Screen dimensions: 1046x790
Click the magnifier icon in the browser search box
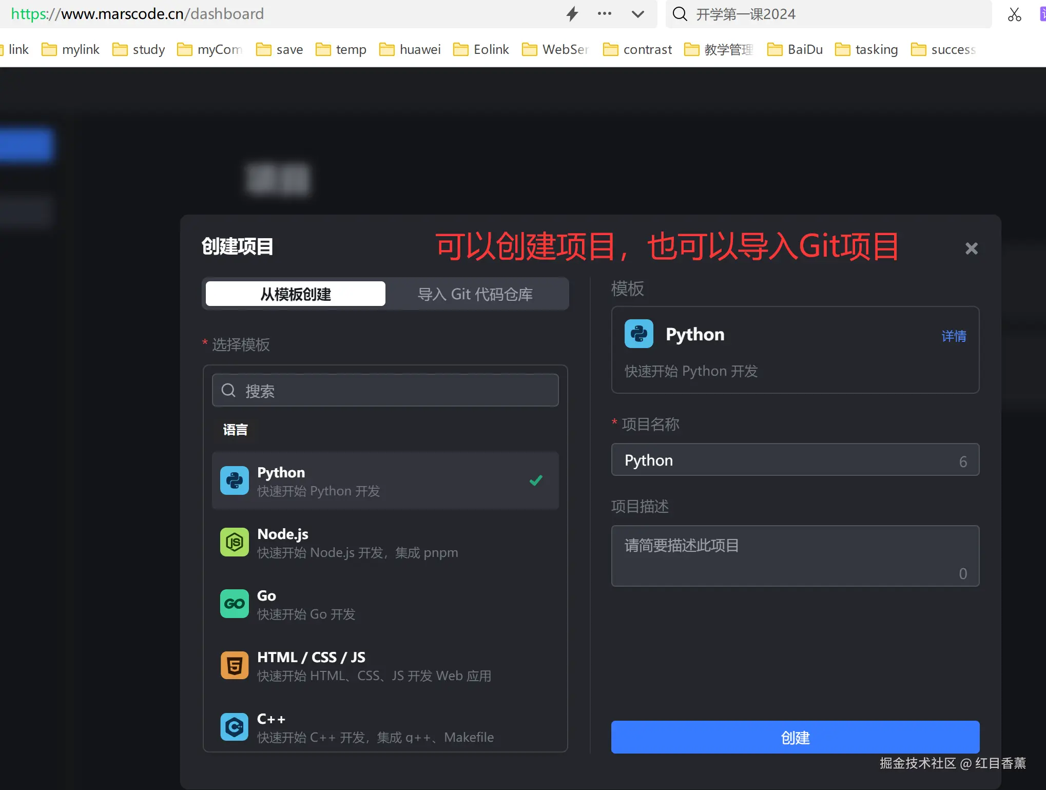pyautogui.click(x=680, y=14)
